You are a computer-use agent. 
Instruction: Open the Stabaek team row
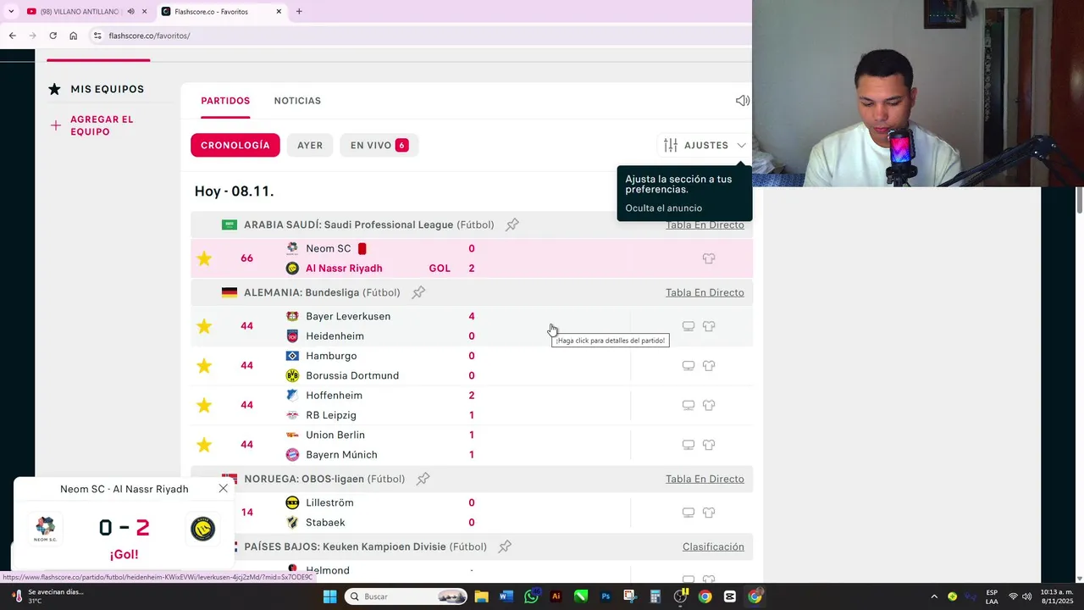(x=325, y=523)
